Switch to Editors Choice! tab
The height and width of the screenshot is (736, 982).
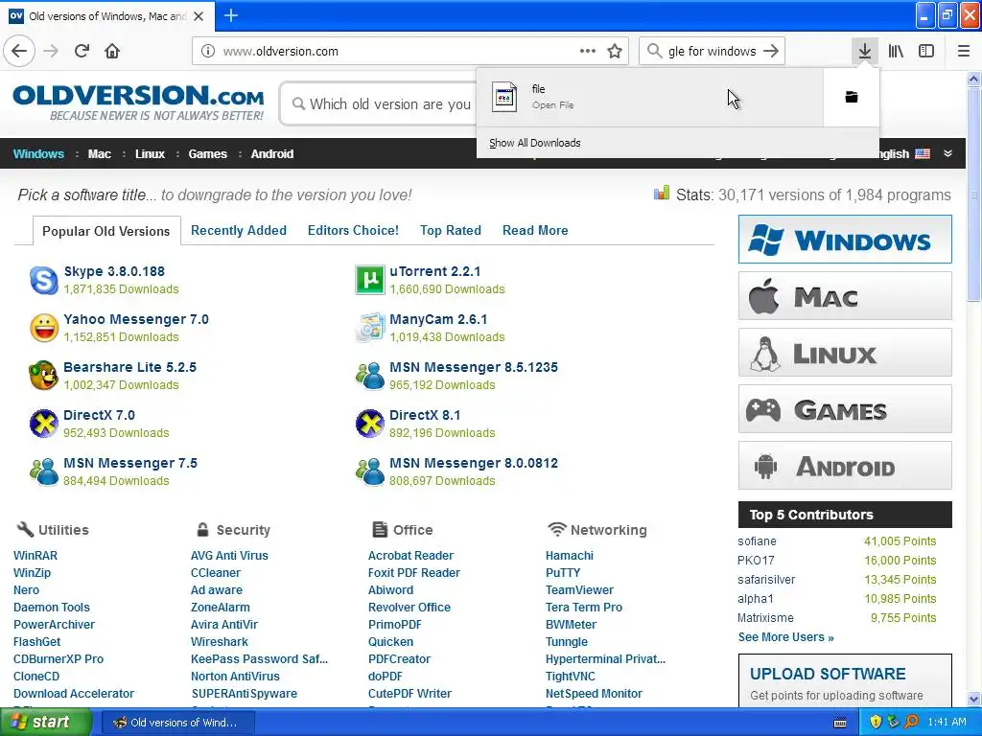pyautogui.click(x=353, y=230)
